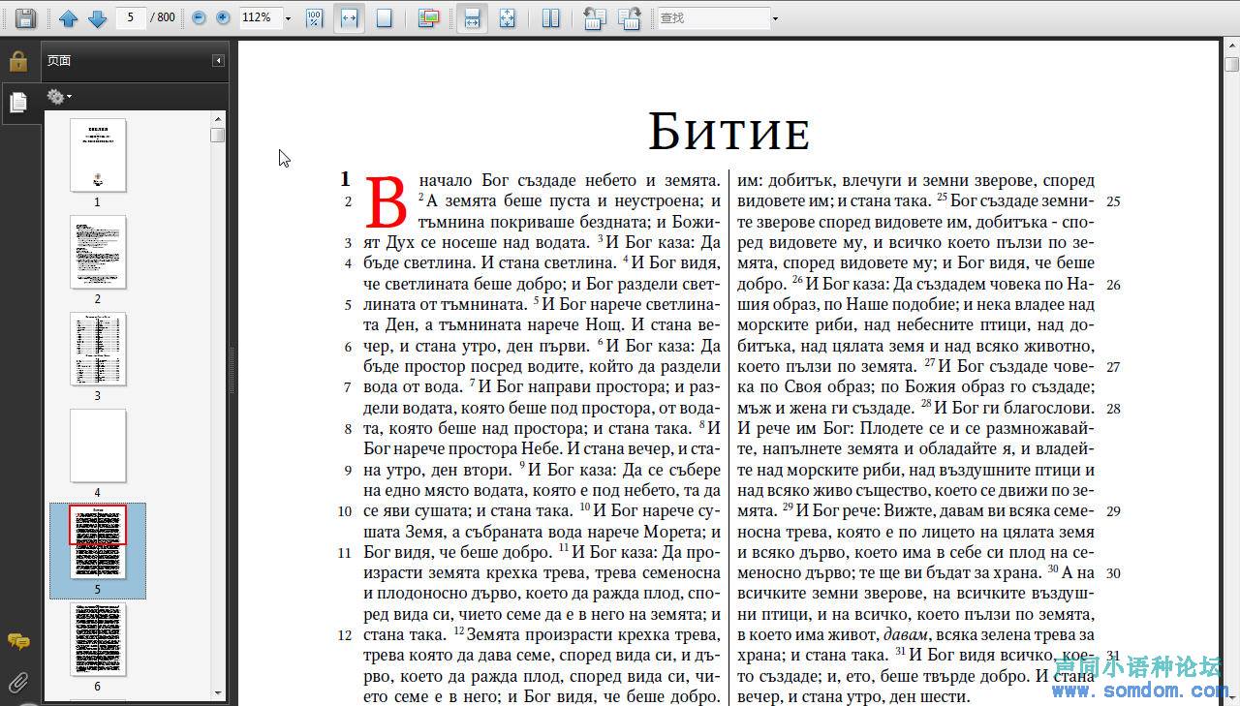
Task: Select blank page 4 thumbnail
Action: click(98, 445)
